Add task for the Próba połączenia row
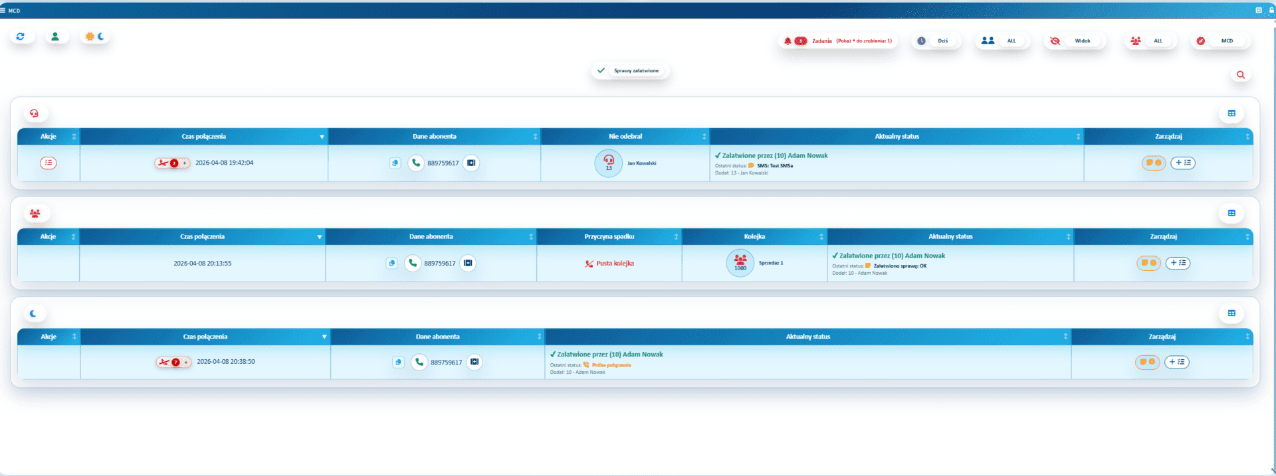Screen dimensions: 1276x476 pos(1177,362)
